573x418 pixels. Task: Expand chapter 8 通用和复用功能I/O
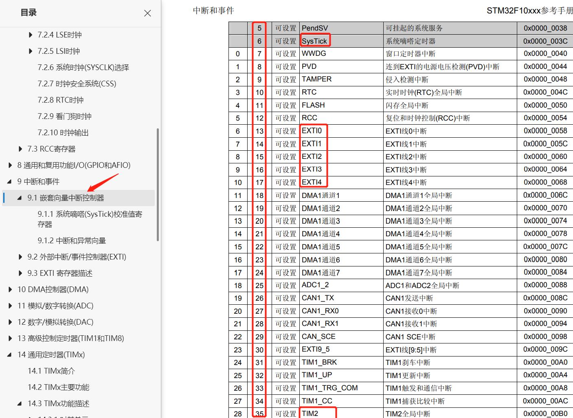pos(10,165)
